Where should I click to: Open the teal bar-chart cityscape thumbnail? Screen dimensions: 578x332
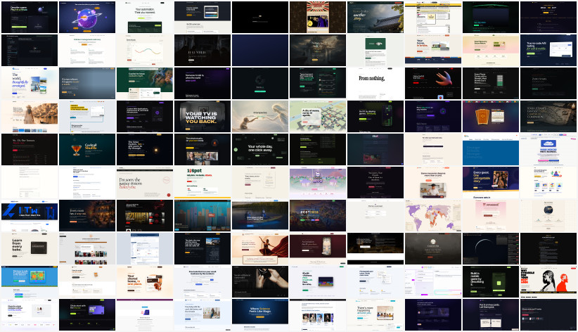point(203,216)
